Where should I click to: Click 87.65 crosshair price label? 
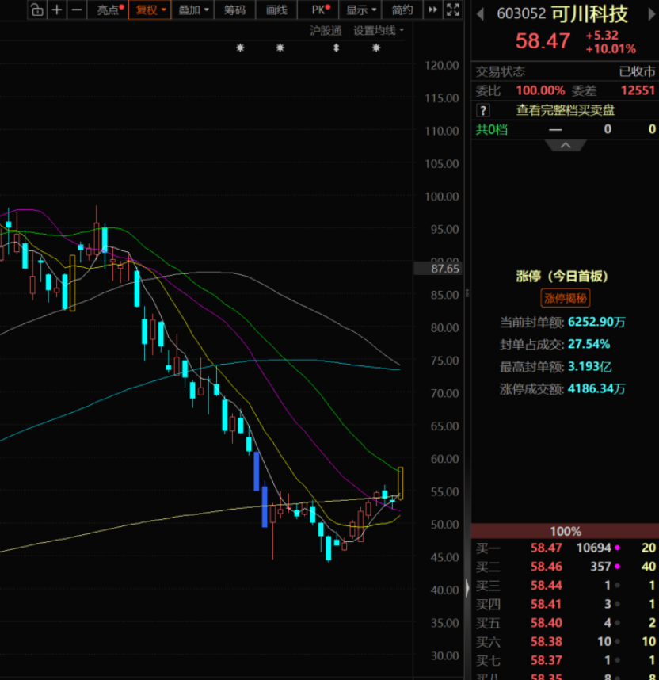click(x=439, y=269)
